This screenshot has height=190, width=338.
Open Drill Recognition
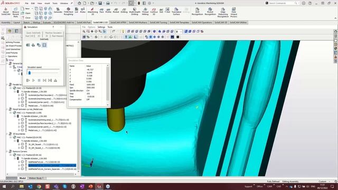(197, 11)
